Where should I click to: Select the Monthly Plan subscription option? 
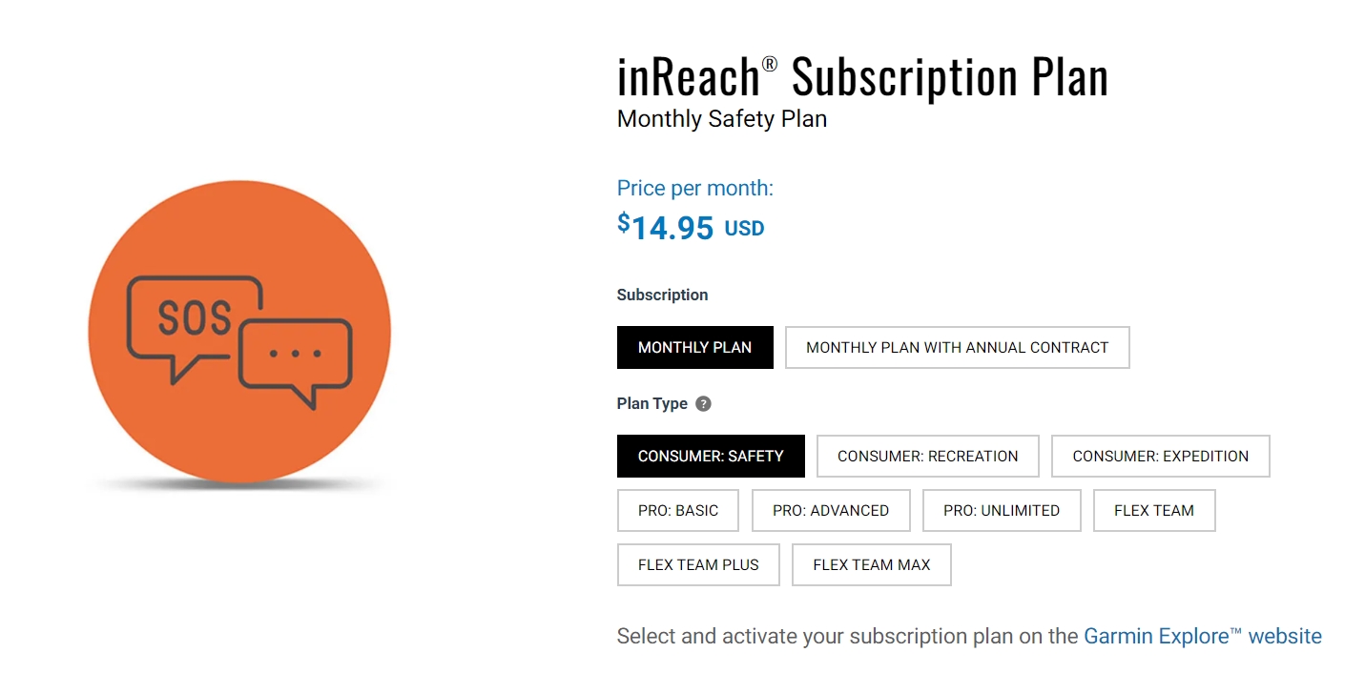pyautogui.click(x=694, y=347)
